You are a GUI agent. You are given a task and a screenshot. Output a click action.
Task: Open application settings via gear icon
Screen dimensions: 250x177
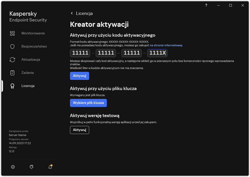pyautogui.click(x=13, y=167)
